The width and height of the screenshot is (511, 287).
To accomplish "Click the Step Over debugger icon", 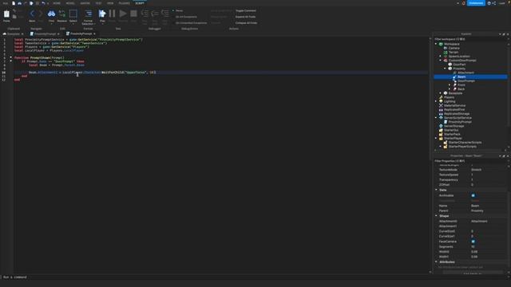I will coord(155,14).
